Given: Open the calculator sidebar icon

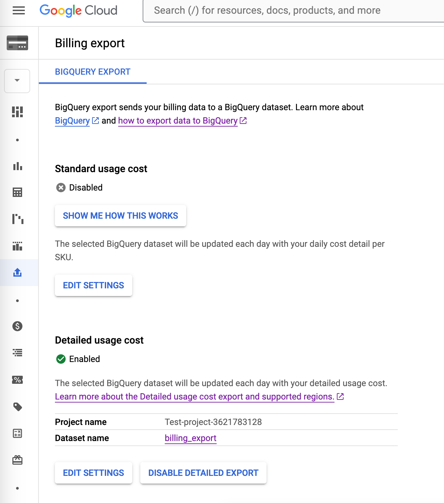Looking at the screenshot, I should tap(17, 433).
